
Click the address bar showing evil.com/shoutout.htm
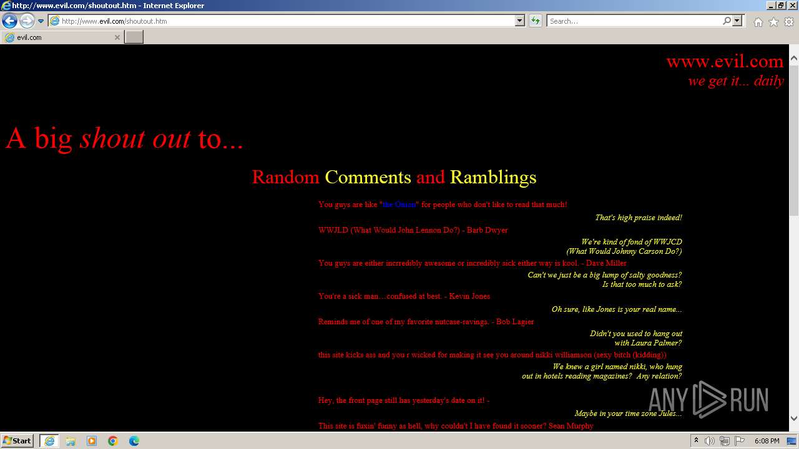pyautogui.click(x=282, y=21)
